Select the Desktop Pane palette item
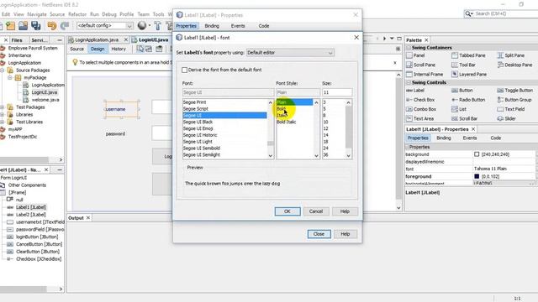This screenshot has height=302, width=538. [515, 65]
